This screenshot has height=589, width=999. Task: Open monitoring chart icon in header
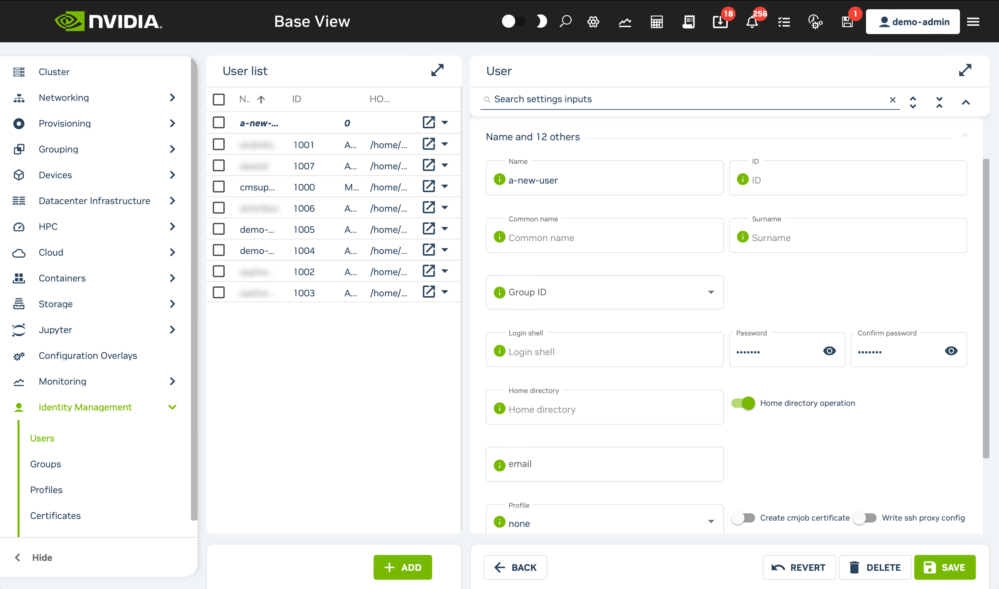(625, 22)
